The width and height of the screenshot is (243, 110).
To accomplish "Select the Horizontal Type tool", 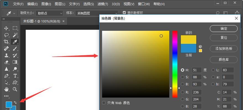I will click(x=15, y=76).
